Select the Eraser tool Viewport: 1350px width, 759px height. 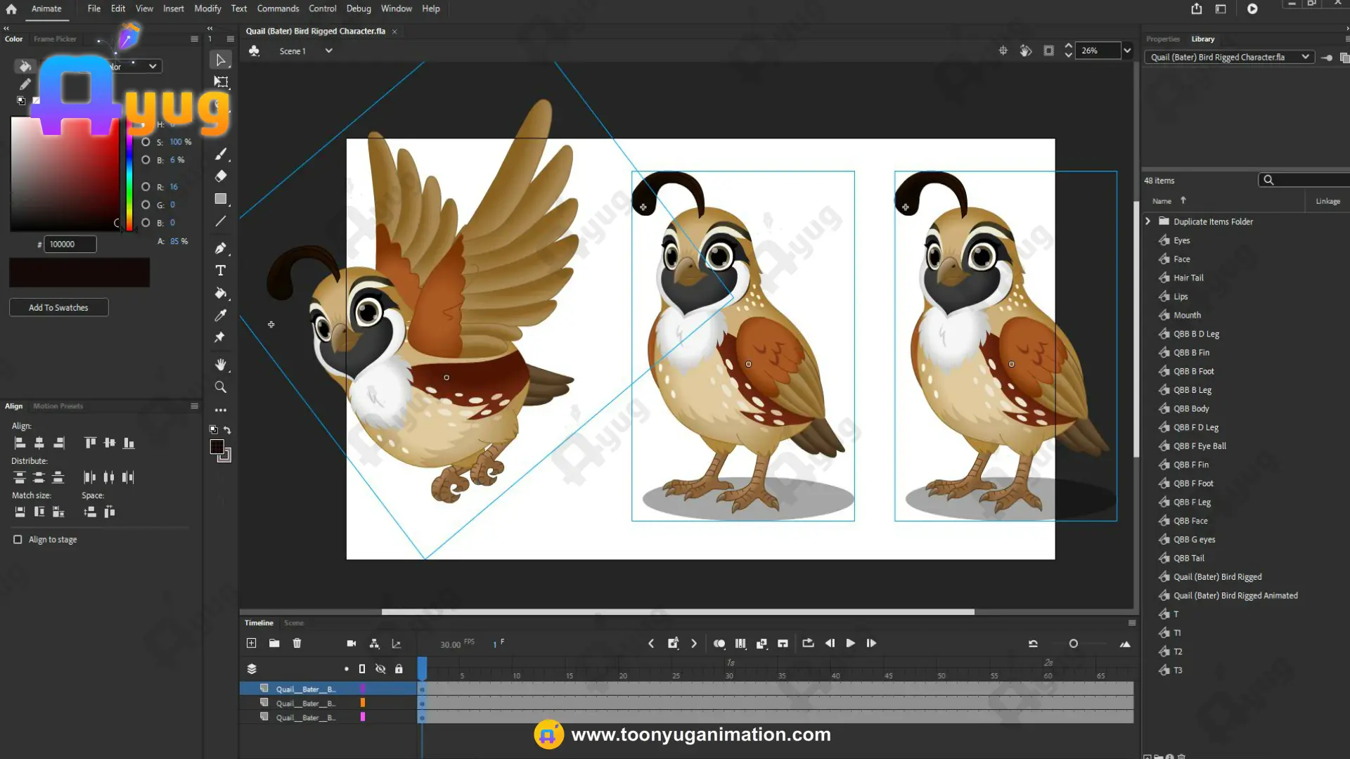220,176
